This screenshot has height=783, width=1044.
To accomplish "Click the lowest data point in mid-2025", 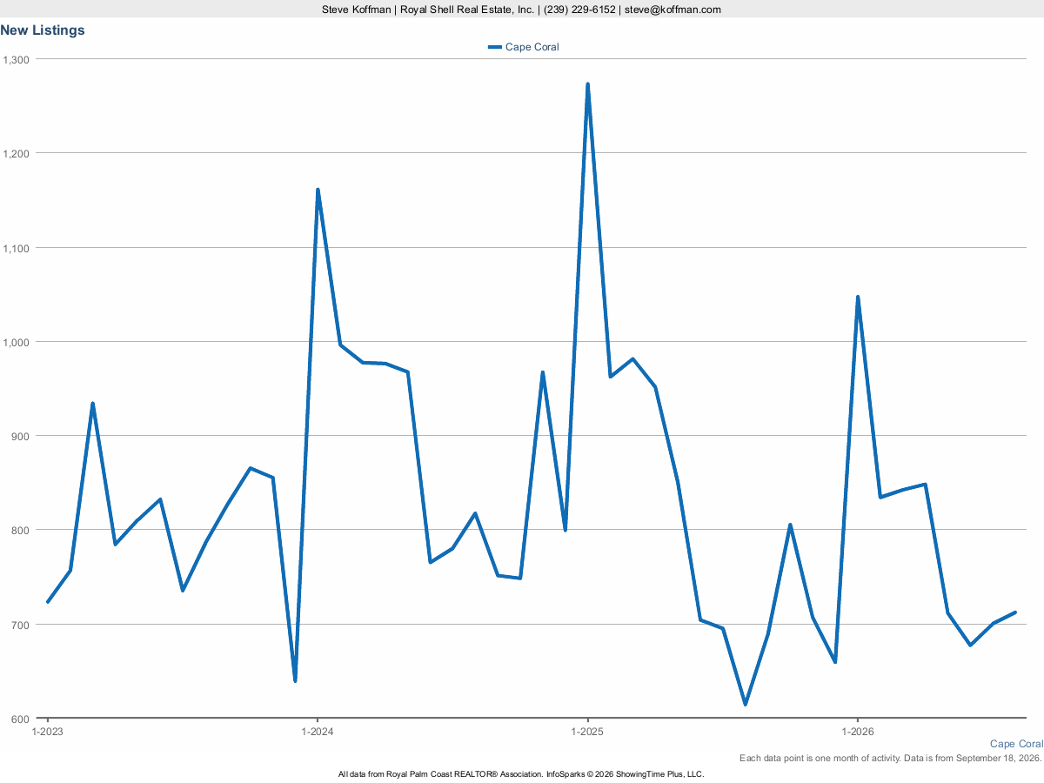I will coord(746,704).
